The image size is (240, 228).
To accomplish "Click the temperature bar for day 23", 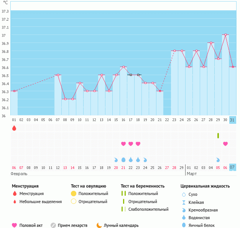I will click(x=174, y=82).
